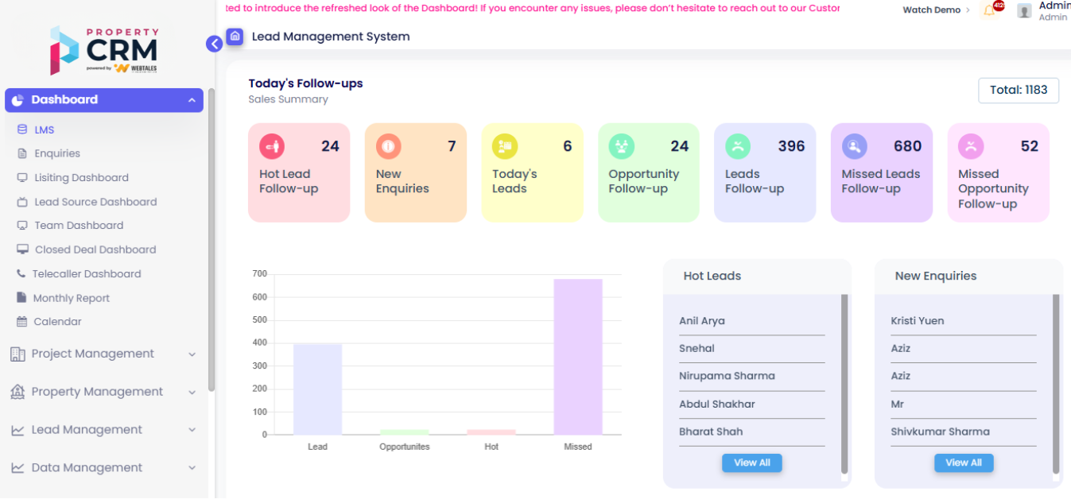Click the home icon beside Lead Management System
1071x503 pixels.
pyautogui.click(x=235, y=37)
